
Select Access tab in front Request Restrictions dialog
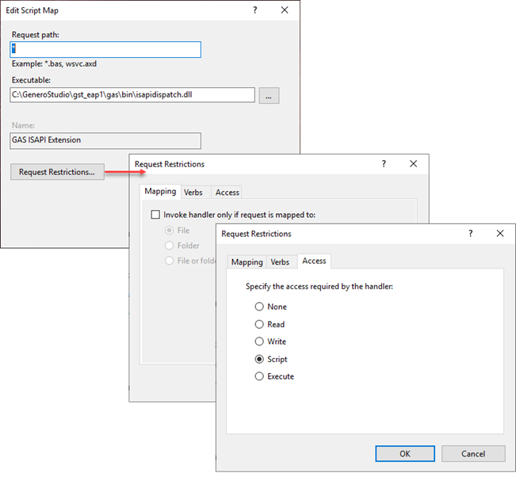(314, 261)
